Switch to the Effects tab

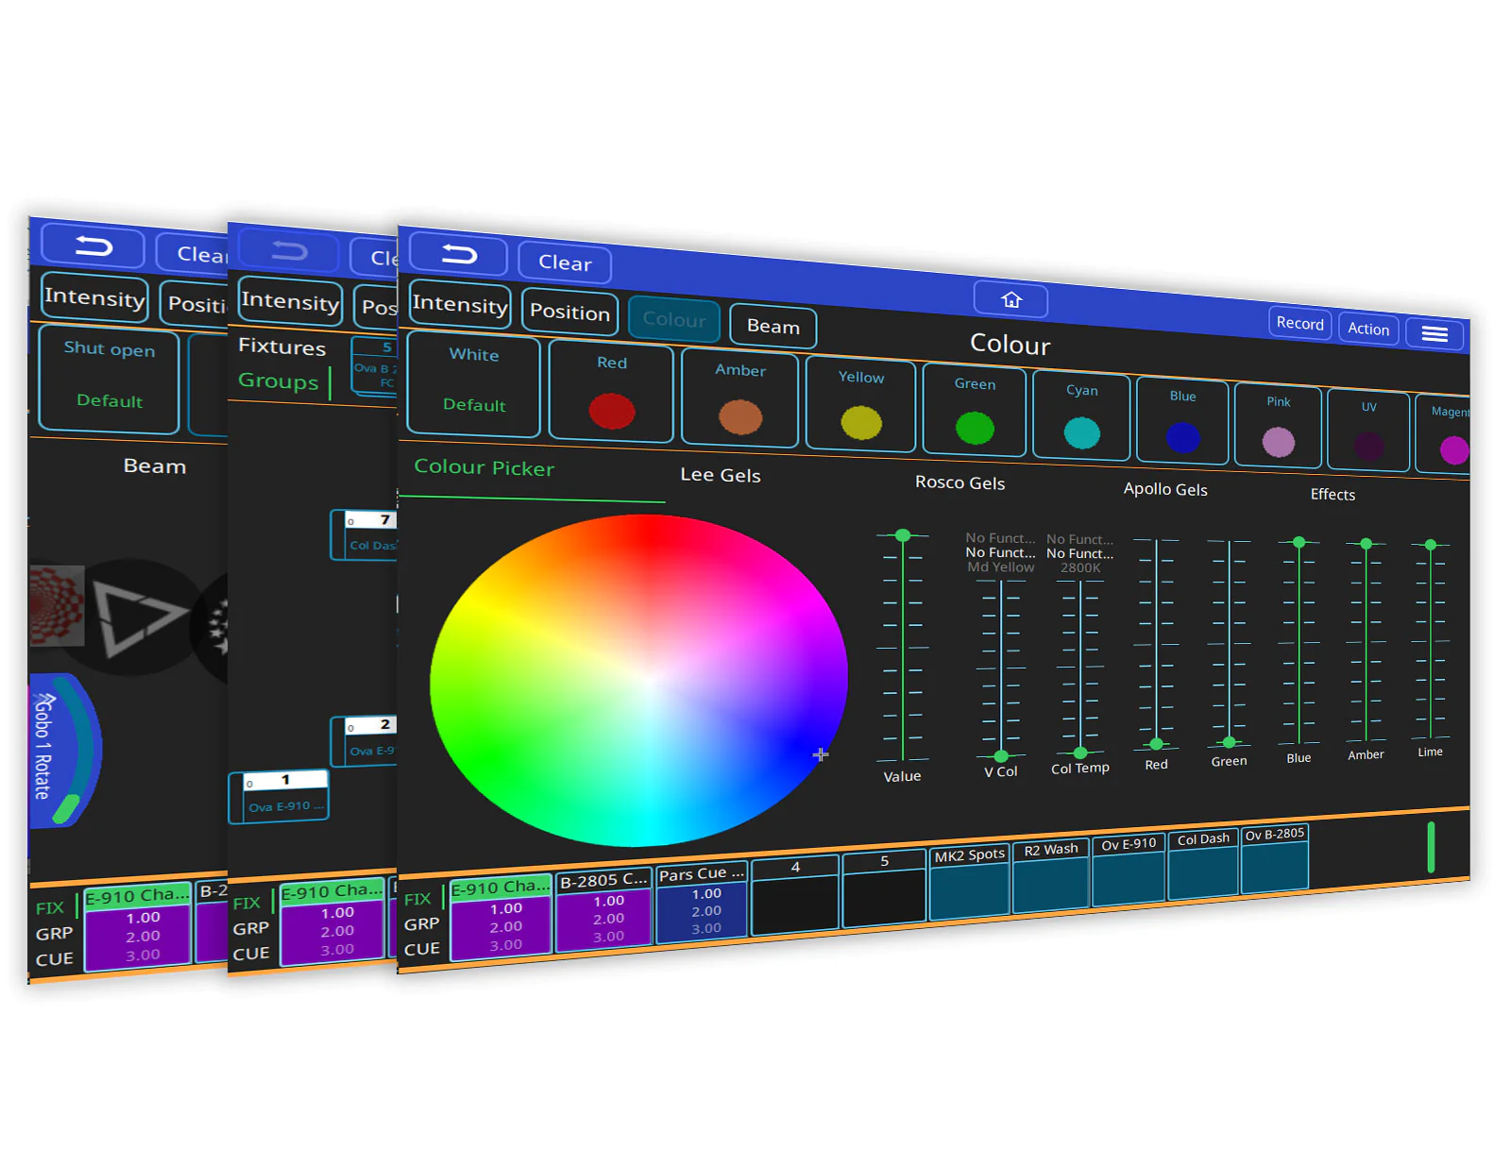1333,495
